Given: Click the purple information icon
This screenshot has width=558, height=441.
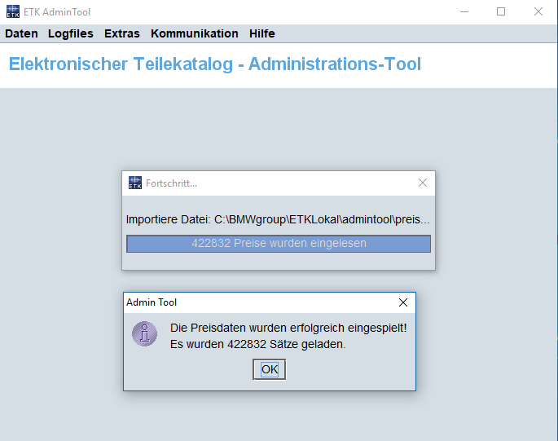Looking at the screenshot, I should click(145, 334).
